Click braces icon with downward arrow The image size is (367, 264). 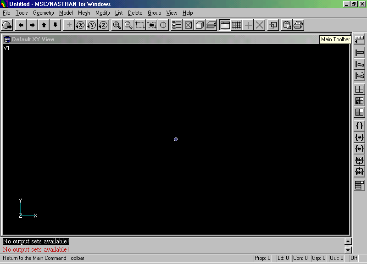[359, 160]
